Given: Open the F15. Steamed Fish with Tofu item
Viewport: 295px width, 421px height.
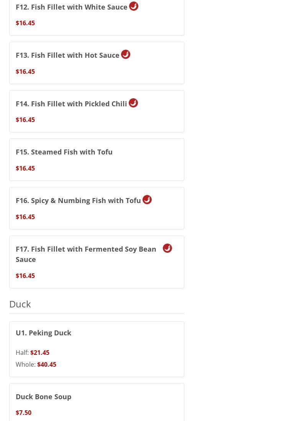Looking at the screenshot, I should 97,160.
